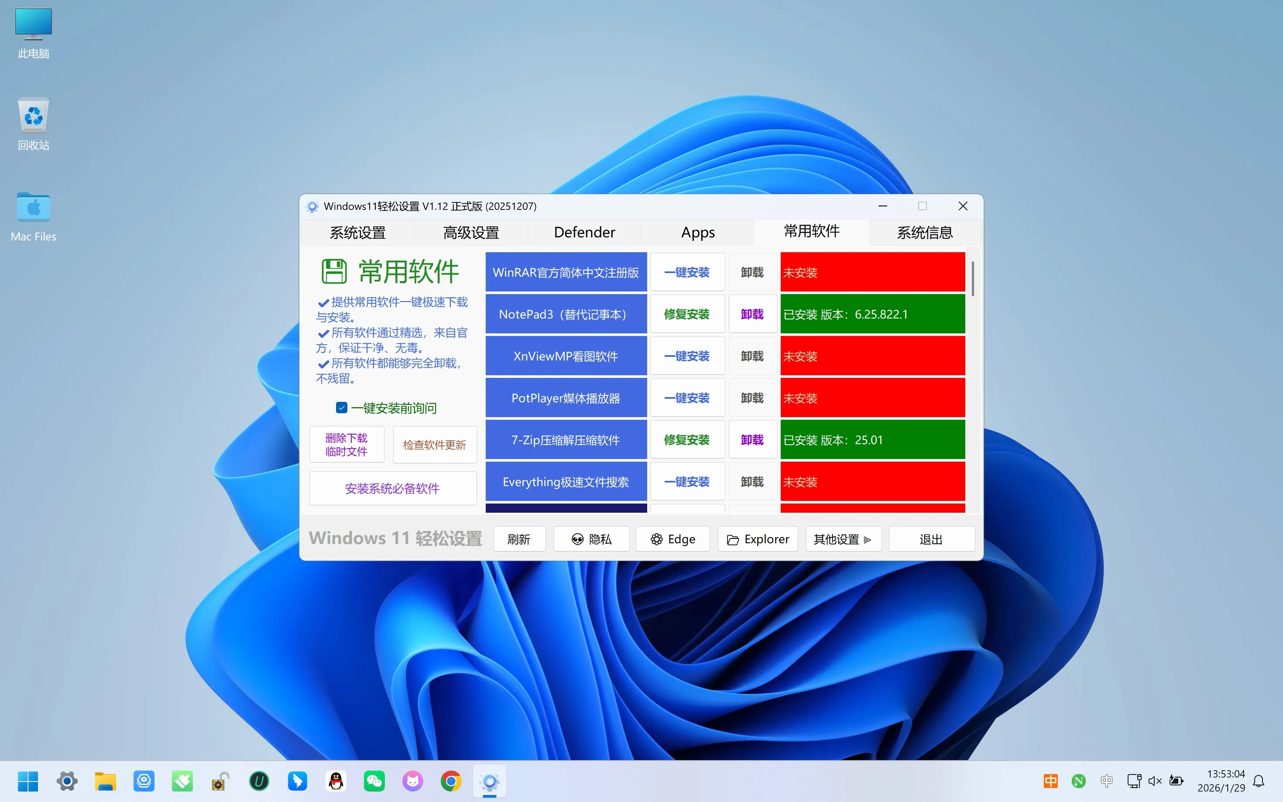Open File Explorer taskbar icon

(105, 781)
